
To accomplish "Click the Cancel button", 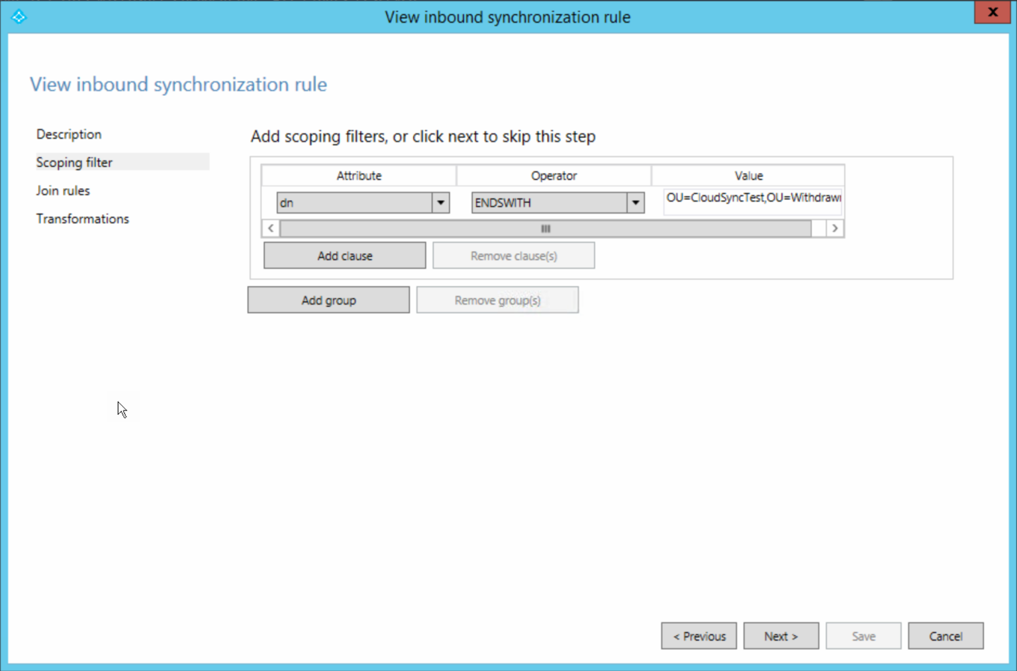I will pyautogui.click(x=945, y=635).
